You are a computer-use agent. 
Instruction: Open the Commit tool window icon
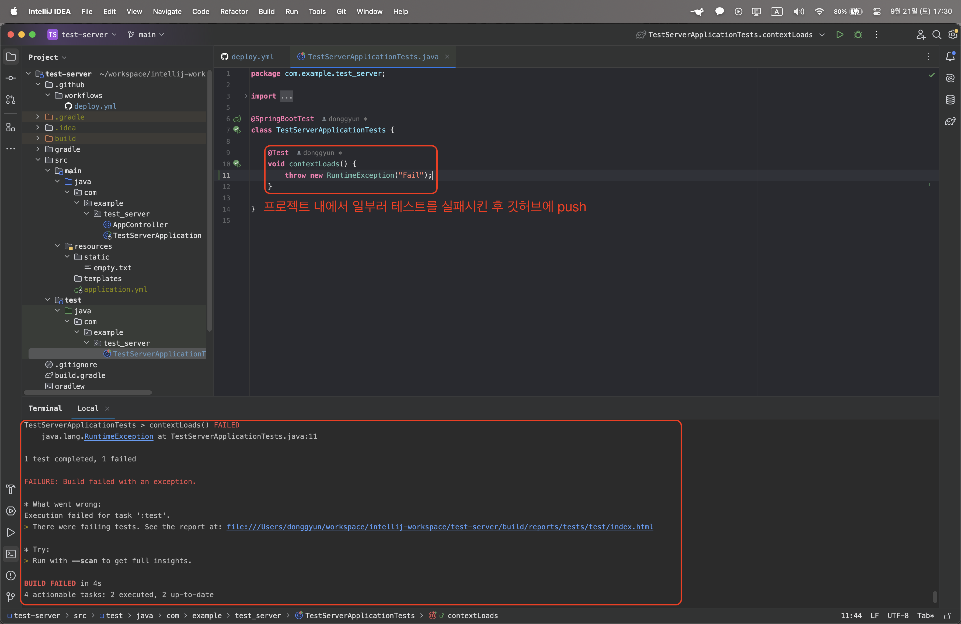click(x=11, y=78)
